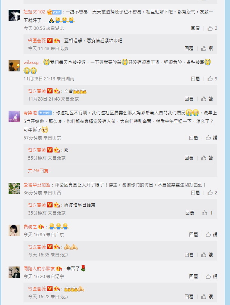Like 同路人的小胖友's comment '辛苦了'
This screenshot has width=230, height=305.
coord(211,277)
